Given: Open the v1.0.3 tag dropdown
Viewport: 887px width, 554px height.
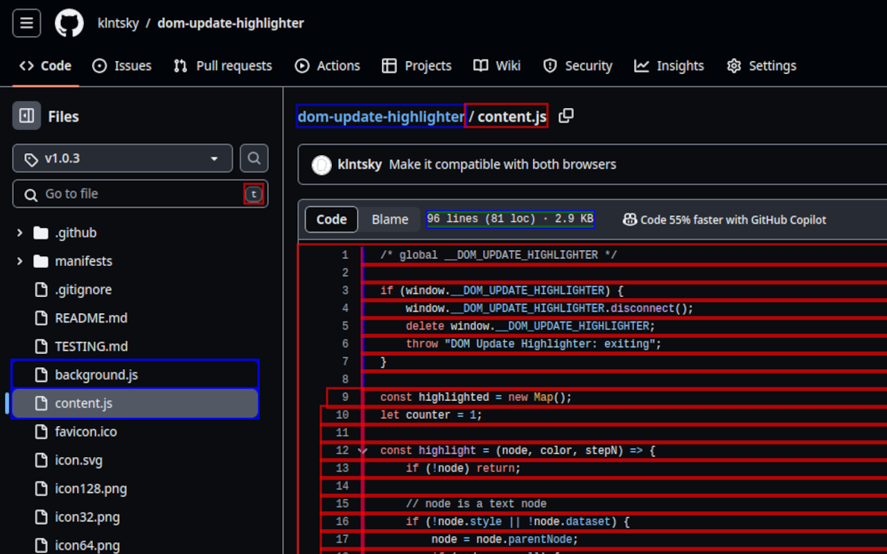Looking at the screenshot, I should click(122, 158).
